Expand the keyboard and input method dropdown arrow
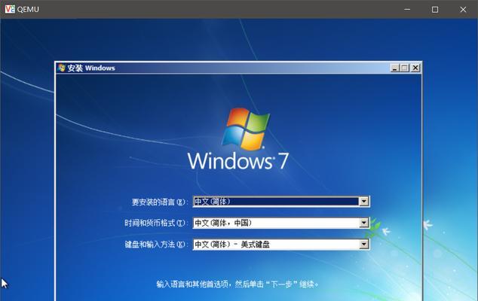The image size is (478, 301). pos(363,244)
